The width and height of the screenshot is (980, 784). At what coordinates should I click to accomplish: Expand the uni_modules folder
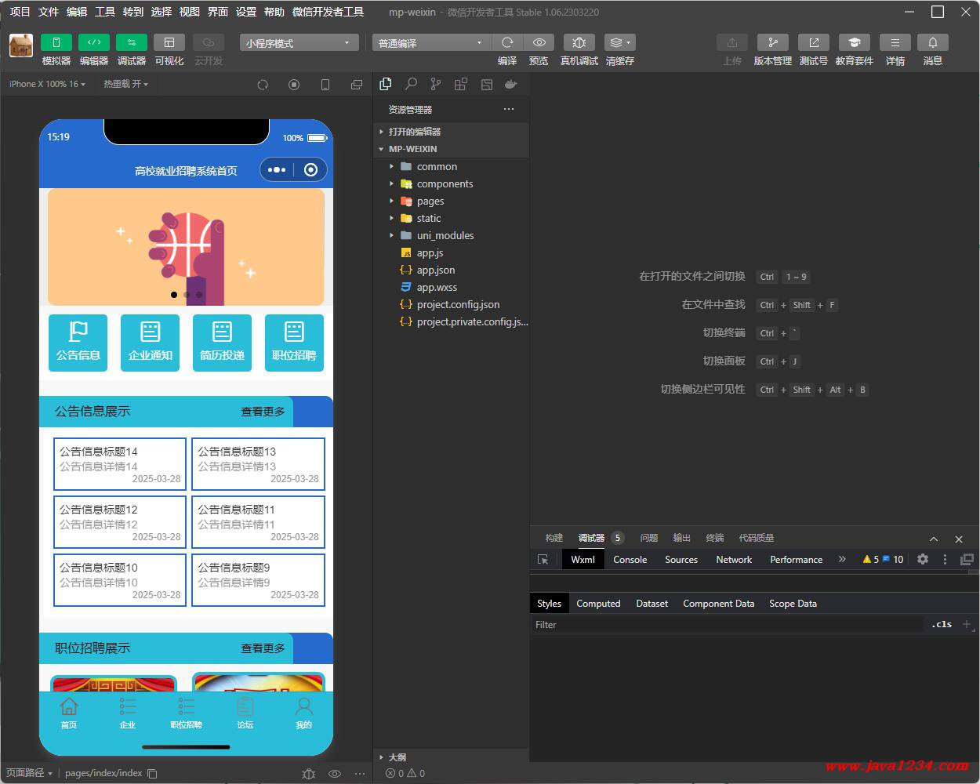452,235
